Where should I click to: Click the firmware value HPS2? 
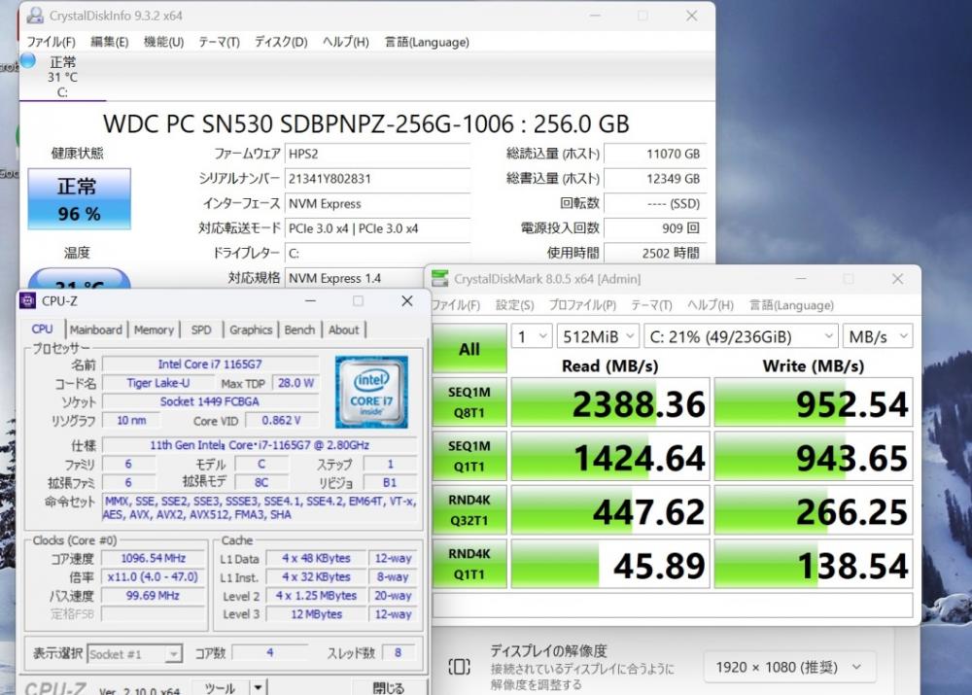coord(377,154)
